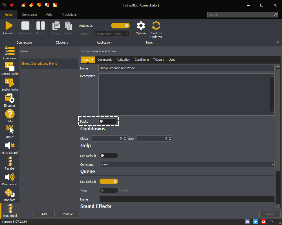Screen dimensions: 282x225
Task: Switch to the Polls ribbon tab
Action: (x=49, y=15)
